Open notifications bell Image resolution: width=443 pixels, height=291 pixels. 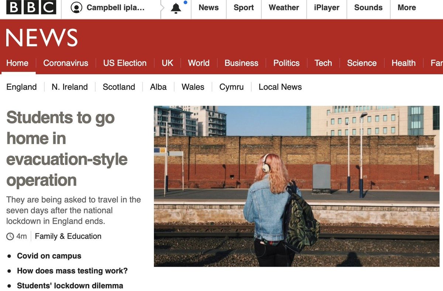176,8
